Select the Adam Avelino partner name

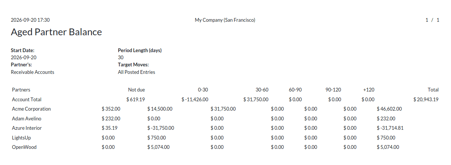click(24, 118)
